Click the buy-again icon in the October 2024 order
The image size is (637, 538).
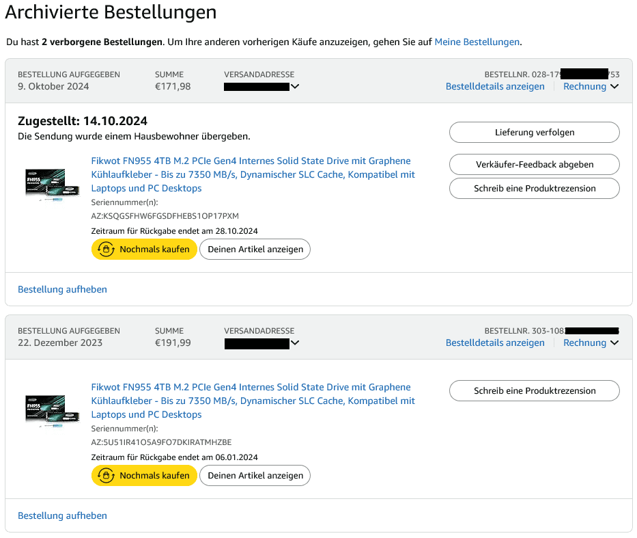[106, 250]
